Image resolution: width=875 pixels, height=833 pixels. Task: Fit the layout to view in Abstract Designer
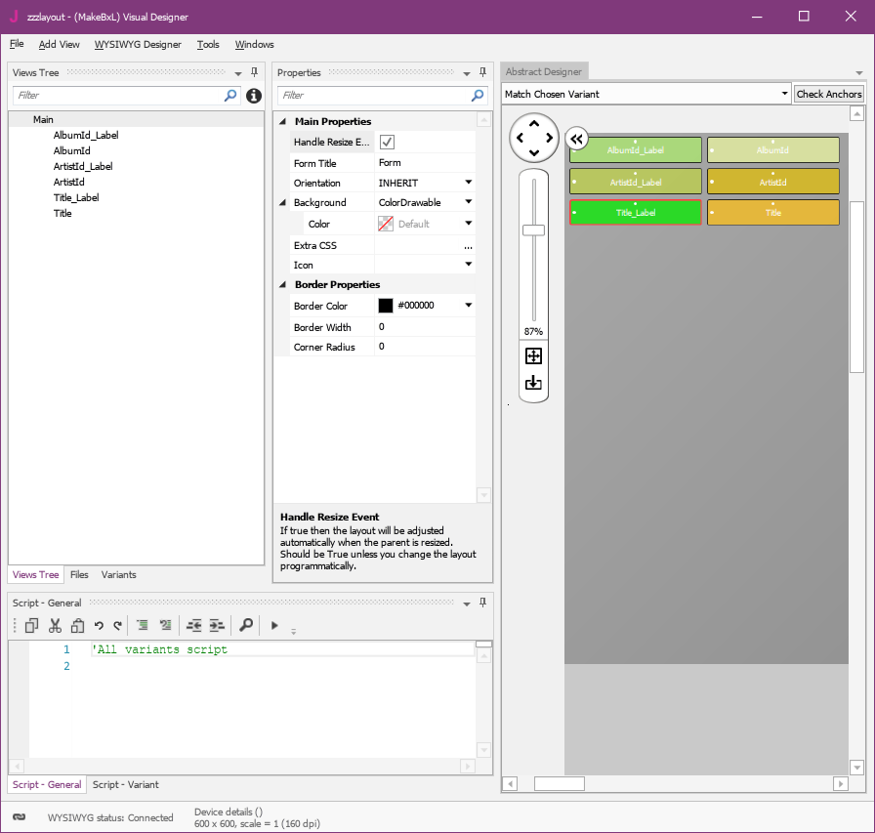533,355
